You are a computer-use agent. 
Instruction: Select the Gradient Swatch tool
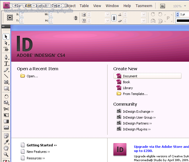6,121
